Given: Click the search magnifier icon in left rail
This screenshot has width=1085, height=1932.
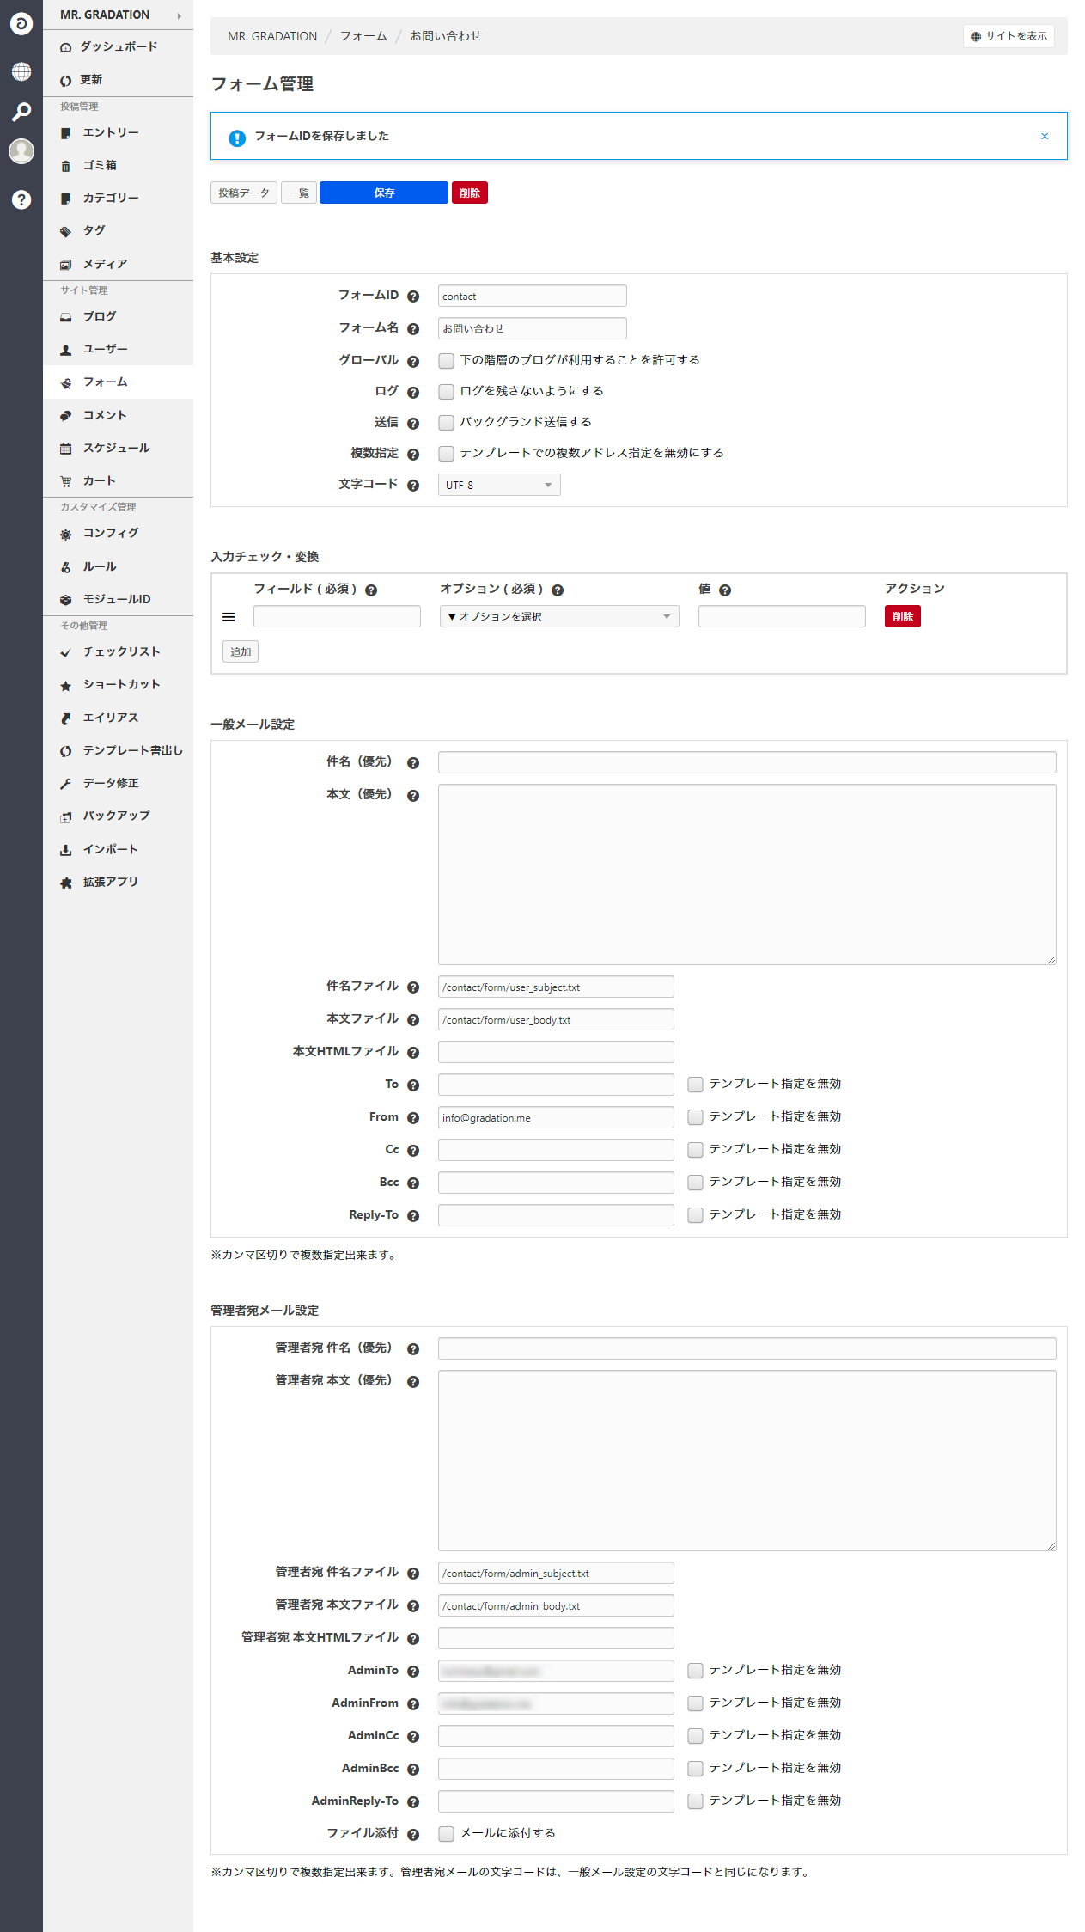Looking at the screenshot, I should click(x=21, y=111).
